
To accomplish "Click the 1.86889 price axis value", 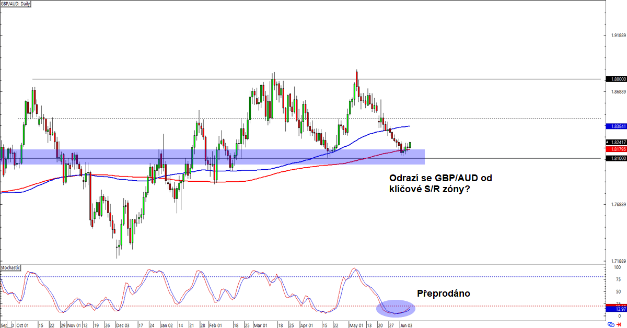I will click(x=618, y=91).
